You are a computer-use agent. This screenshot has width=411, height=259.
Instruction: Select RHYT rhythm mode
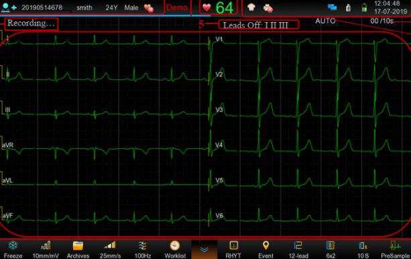[x=233, y=250]
